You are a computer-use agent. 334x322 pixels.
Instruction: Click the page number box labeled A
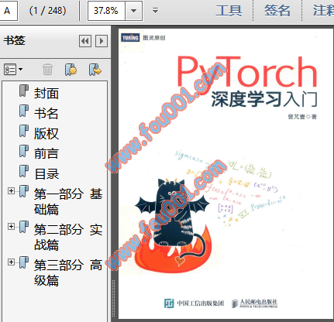point(8,11)
